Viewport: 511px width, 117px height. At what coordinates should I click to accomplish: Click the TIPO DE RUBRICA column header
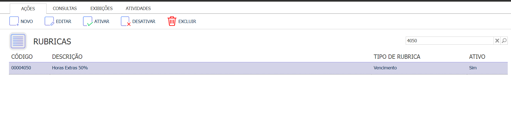(x=397, y=57)
